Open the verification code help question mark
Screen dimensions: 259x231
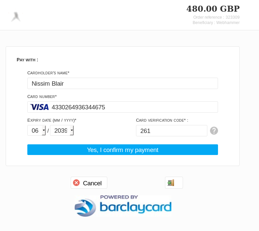coord(214,131)
